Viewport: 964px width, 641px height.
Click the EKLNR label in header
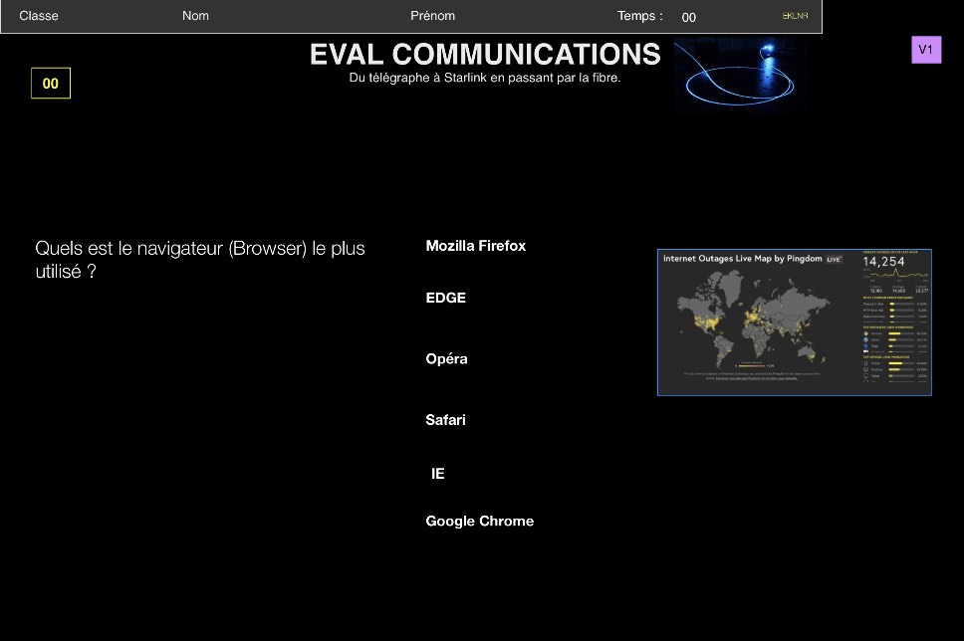click(x=795, y=16)
